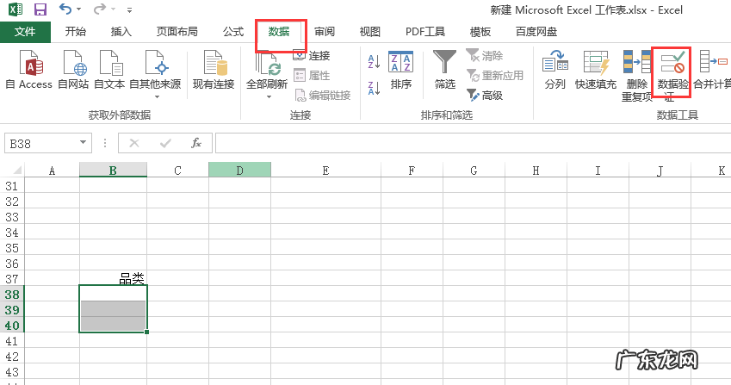Click the Undo arrow icon

pos(65,9)
